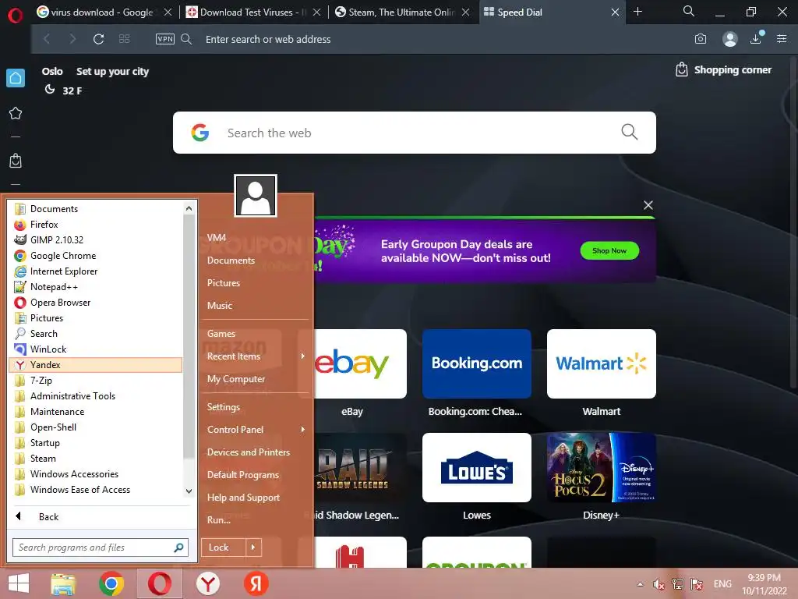
Task: Dismiss the Groupon banner with X
Action: (648, 205)
